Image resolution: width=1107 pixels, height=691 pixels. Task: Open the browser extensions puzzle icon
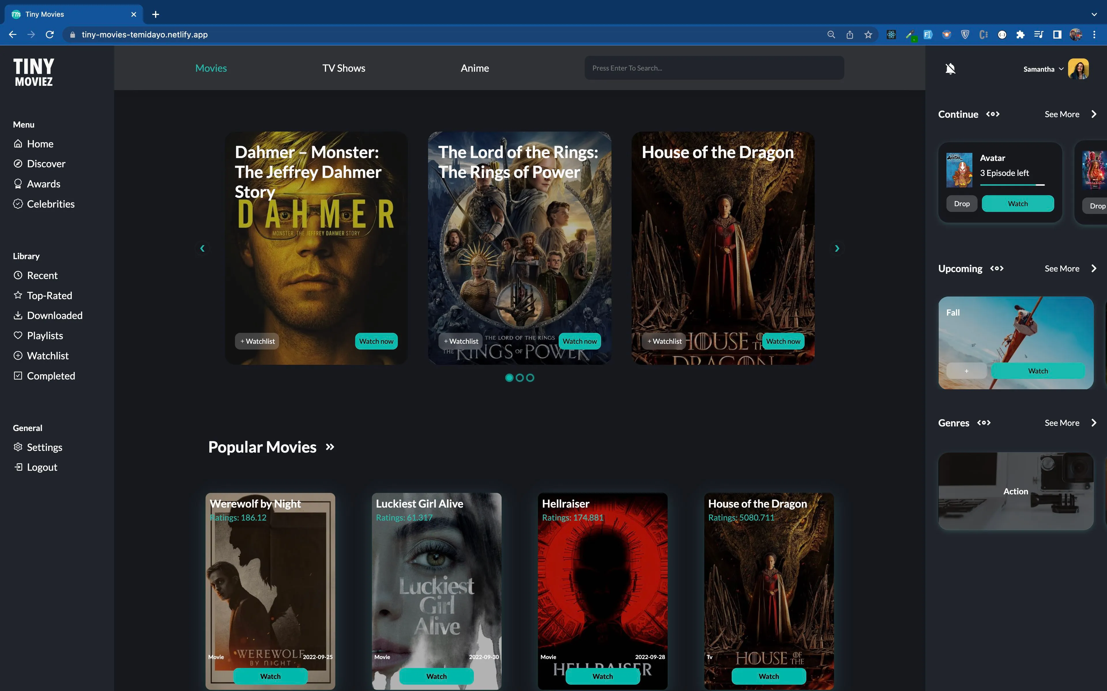[1021, 35]
